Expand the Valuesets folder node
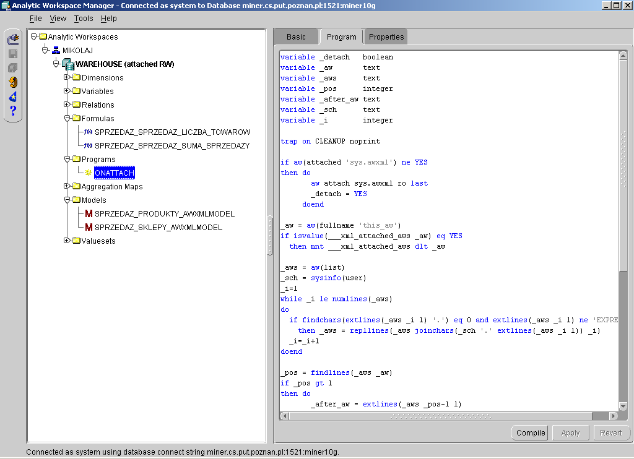The height and width of the screenshot is (459, 634). point(67,241)
